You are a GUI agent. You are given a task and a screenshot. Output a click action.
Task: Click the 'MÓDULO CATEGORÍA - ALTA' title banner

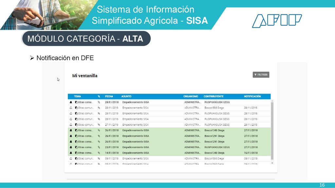86,39
